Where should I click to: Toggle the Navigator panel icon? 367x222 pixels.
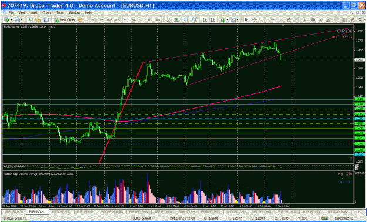tap(46, 20)
